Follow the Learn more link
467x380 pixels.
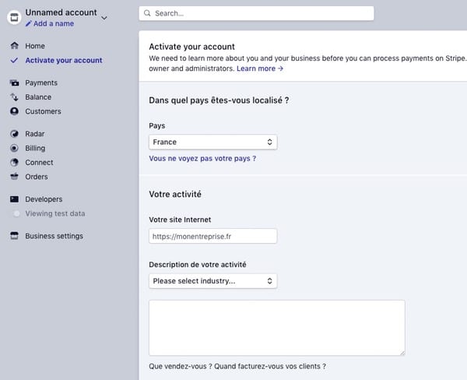260,69
